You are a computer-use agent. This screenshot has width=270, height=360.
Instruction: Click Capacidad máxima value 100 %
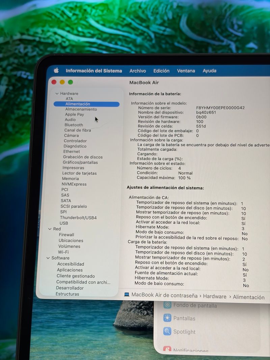[184, 178]
